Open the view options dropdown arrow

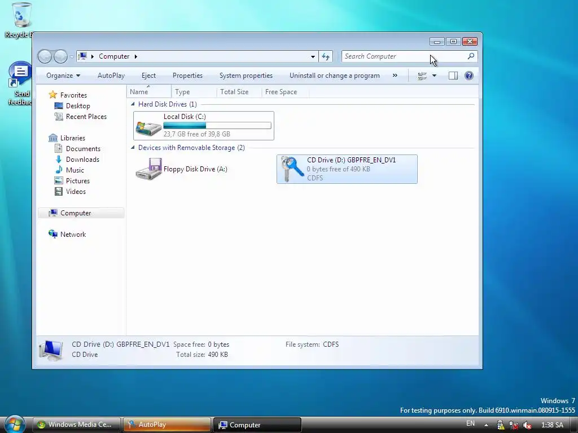(434, 76)
